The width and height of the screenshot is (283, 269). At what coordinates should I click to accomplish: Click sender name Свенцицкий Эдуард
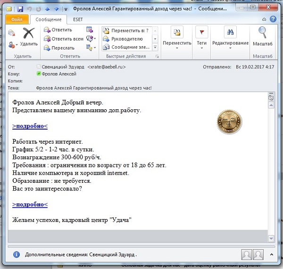tap(63, 67)
